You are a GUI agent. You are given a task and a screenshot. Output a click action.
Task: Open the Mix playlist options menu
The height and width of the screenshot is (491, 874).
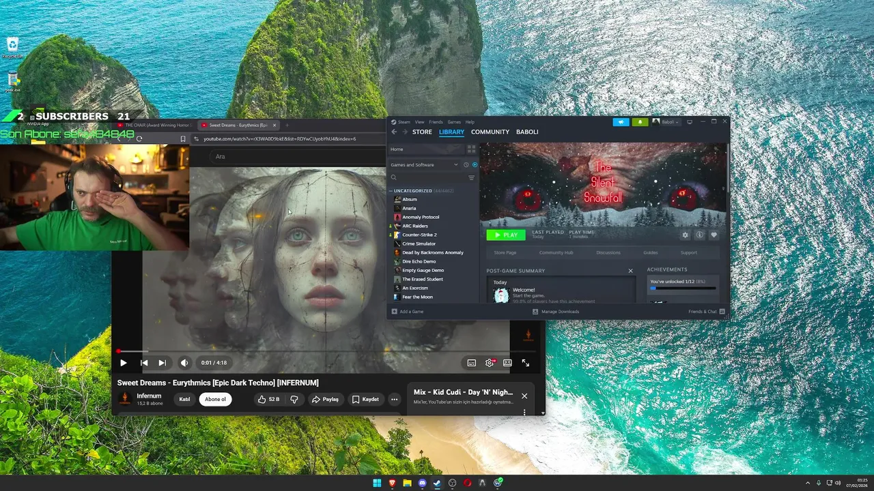pyautogui.click(x=524, y=412)
